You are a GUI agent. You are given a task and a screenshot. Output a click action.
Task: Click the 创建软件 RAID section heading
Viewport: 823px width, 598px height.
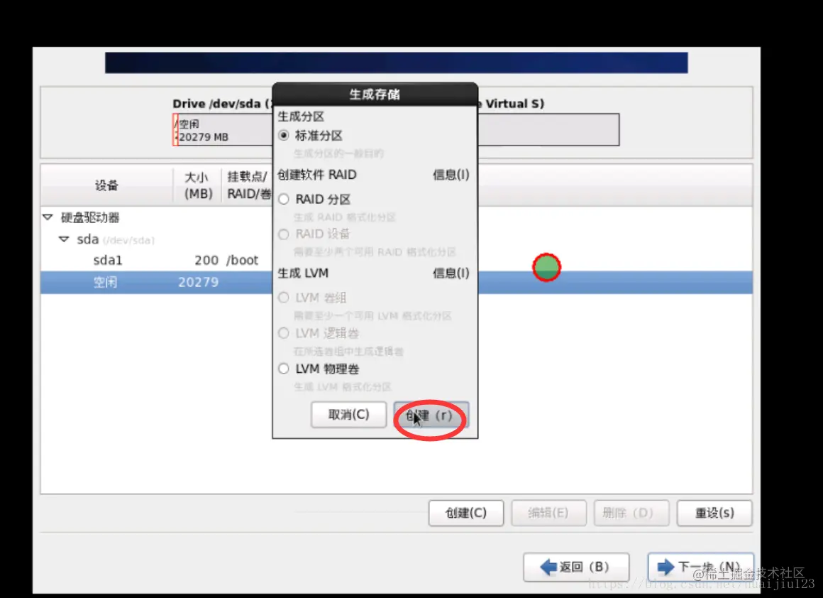click(x=317, y=175)
